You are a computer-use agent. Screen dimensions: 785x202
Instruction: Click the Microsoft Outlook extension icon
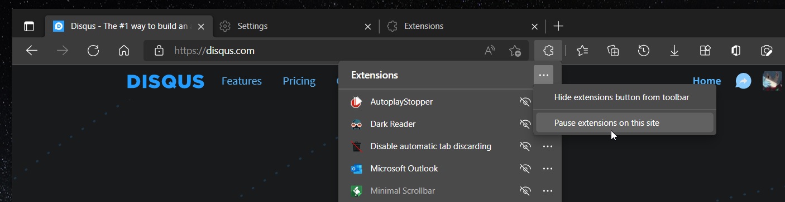coord(356,169)
